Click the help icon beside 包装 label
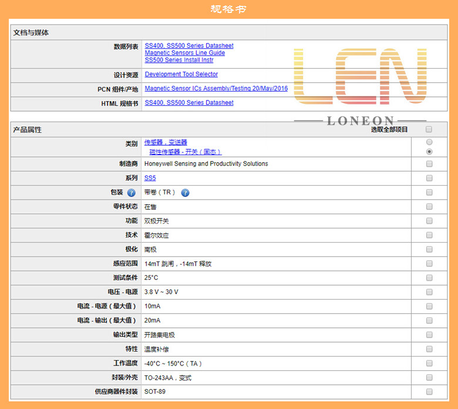Viewport: 458px width, 409px height. pyautogui.click(x=132, y=193)
